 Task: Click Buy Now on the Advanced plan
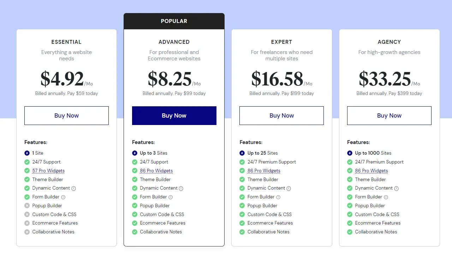pos(174,115)
